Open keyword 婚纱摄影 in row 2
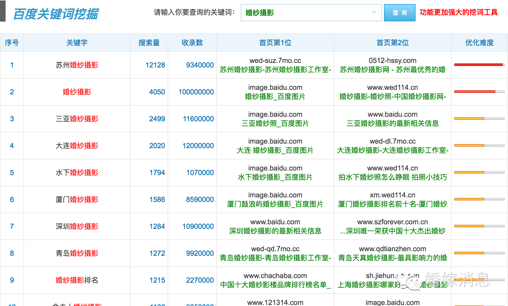The height and width of the screenshot is (306, 508). [77, 92]
